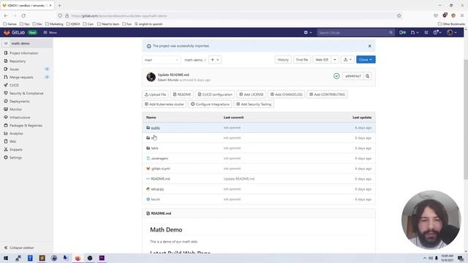The image size is (468, 263).
Task: Click the Infrastructure sidebar icon
Action: pyautogui.click(x=6, y=118)
